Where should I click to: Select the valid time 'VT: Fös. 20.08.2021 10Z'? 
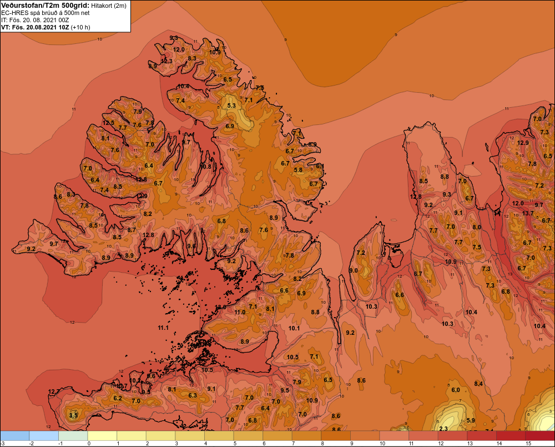[x=36, y=27]
